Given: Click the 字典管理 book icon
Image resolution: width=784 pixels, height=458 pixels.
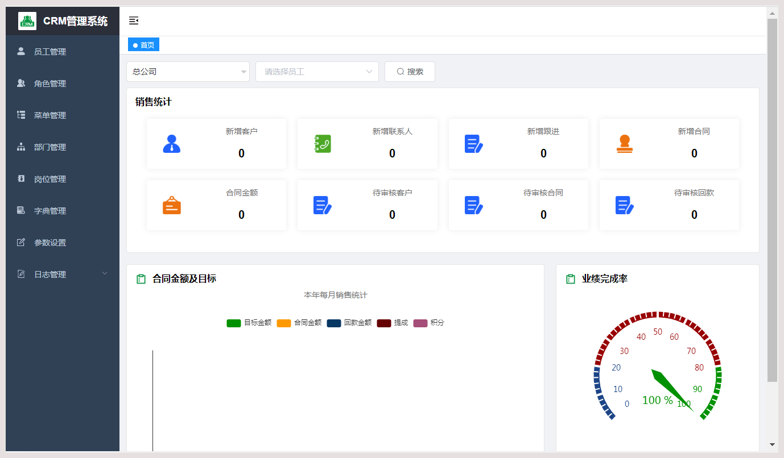Looking at the screenshot, I should tap(21, 211).
